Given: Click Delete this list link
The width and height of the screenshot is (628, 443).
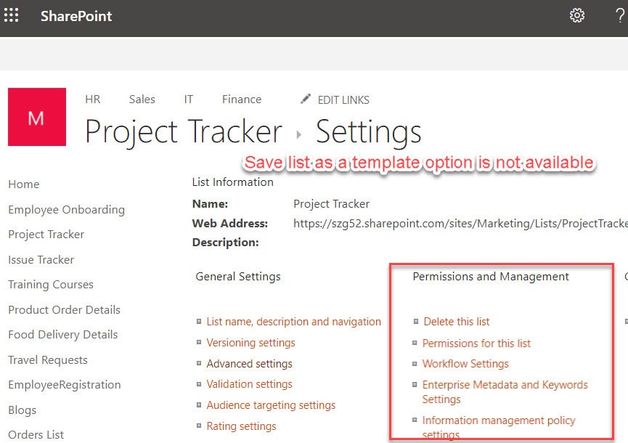Looking at the screenshot, I should [457, 322].
